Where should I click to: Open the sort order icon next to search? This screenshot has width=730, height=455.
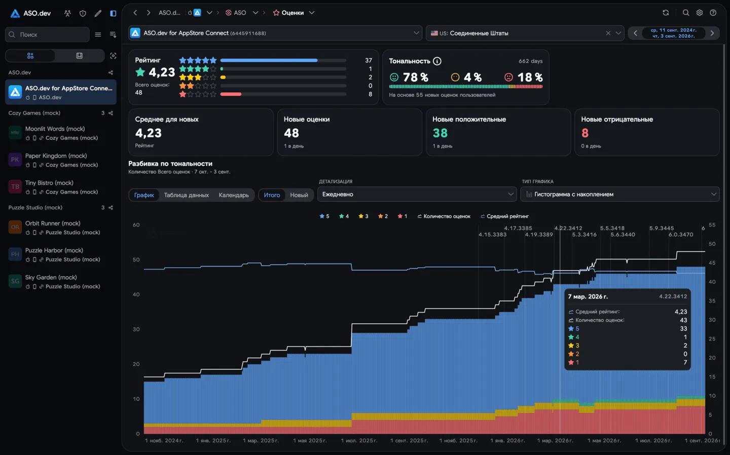coord(113,34)
